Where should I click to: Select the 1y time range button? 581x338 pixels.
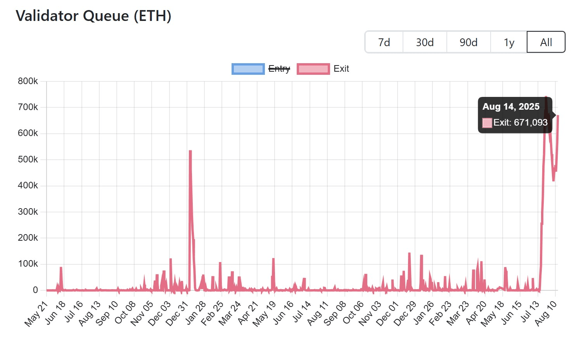[x=508, y=42]
